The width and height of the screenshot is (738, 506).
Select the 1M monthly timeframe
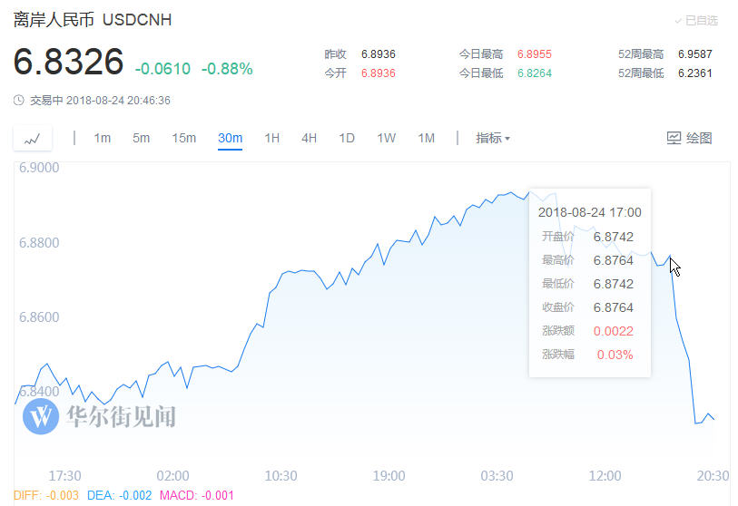pyautogui.click(x=426, y=139)
